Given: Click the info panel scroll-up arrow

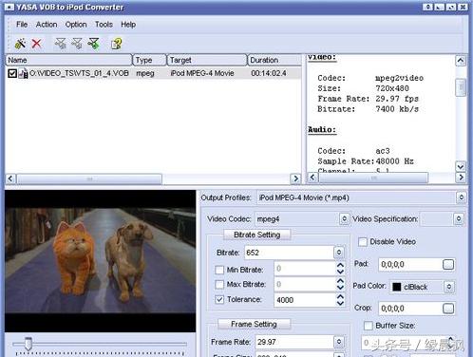Looking at the screenshot, I should 461,60.
